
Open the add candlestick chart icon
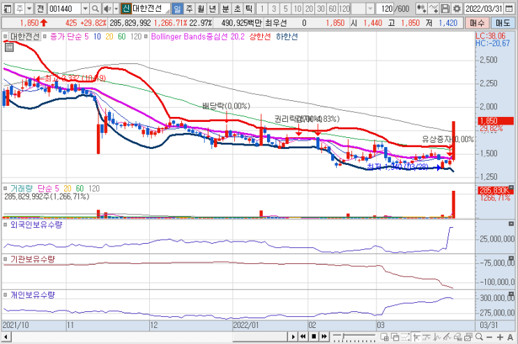point(421,8)
